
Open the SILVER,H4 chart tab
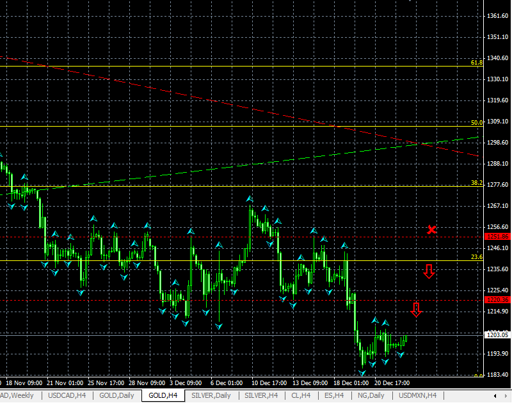[260, 395]
